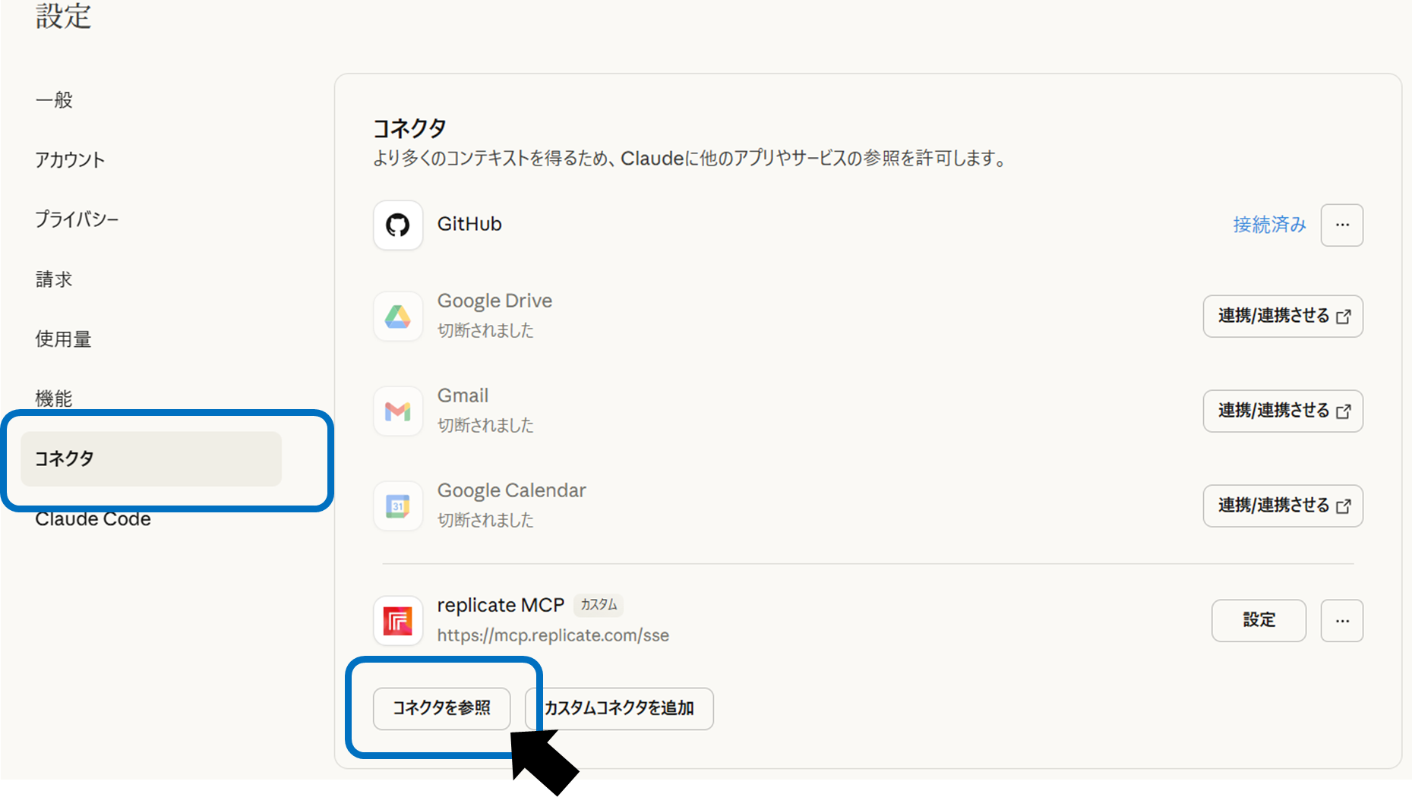
Task: Connect Google Drive with 連携/連携させる button
Action: [1282, 317]
